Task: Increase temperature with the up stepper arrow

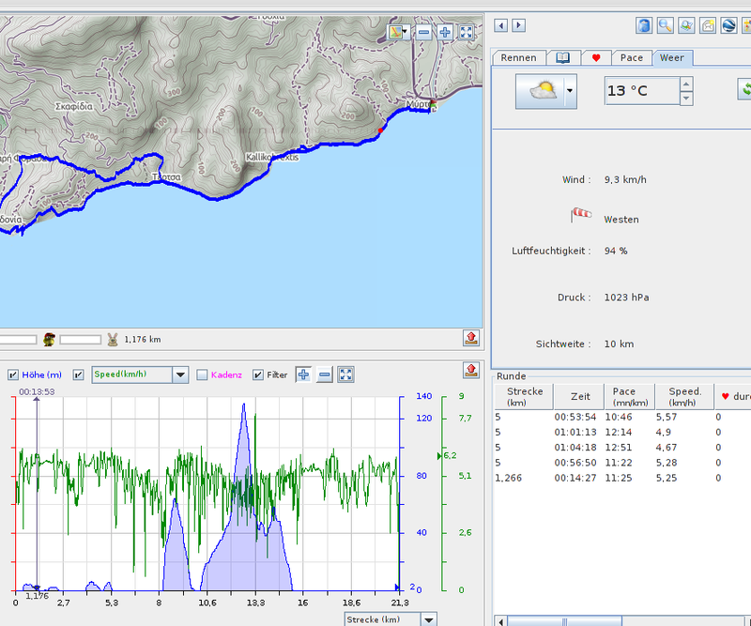Action: [686, 84]
